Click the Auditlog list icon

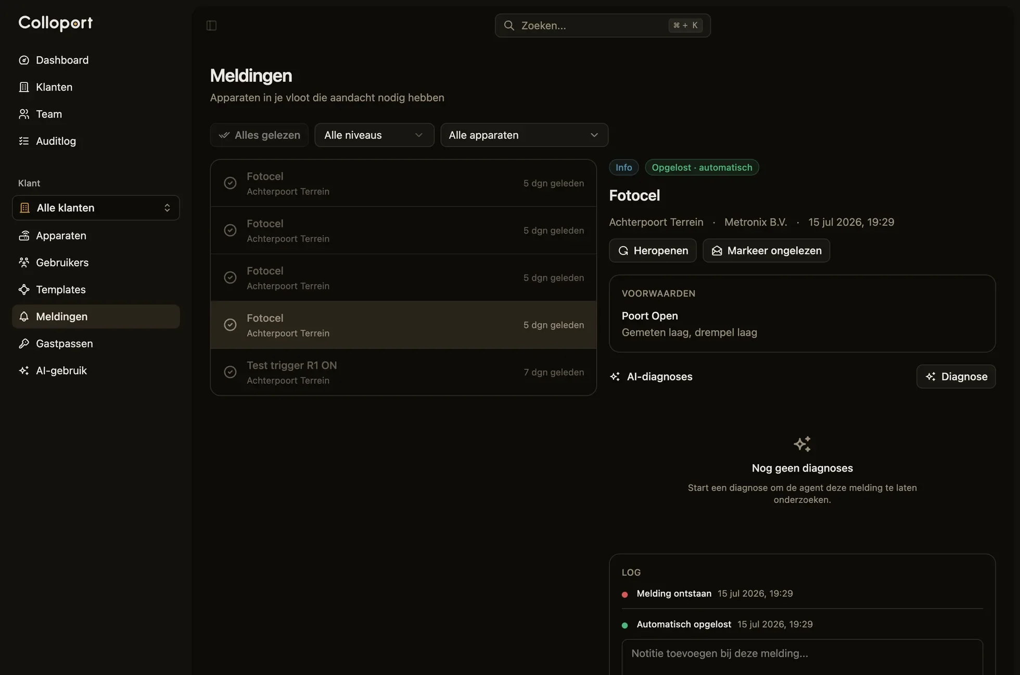[24, 141]
